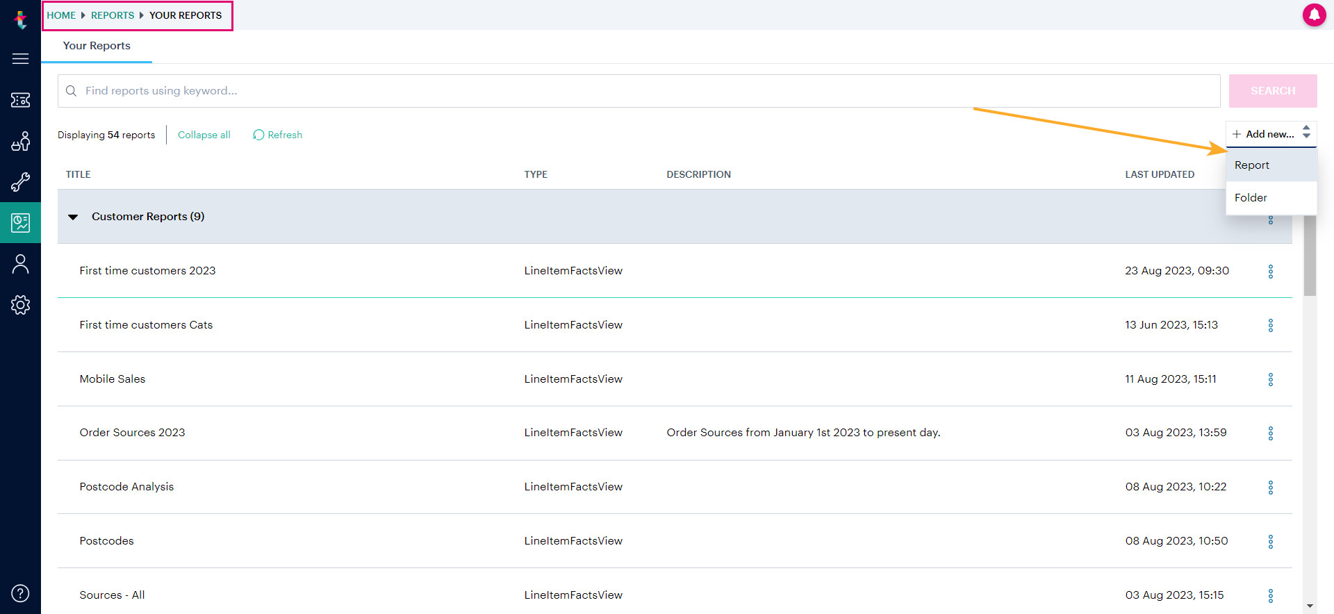Open options menu for Customer Reports folder

tap(1271, 220)
